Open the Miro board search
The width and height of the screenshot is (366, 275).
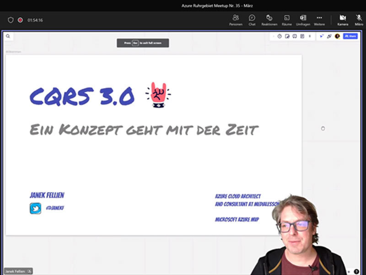[8, 36]
